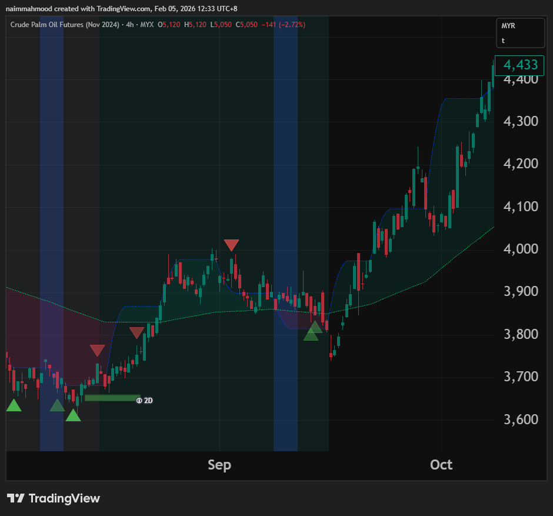Click the TradingView logo at bottom left
Screen dimensions: 553x516
54,498
